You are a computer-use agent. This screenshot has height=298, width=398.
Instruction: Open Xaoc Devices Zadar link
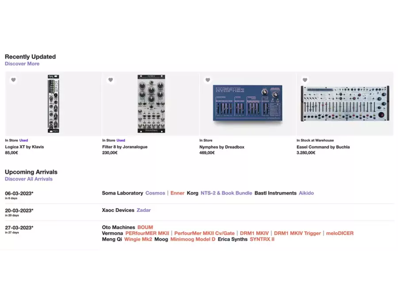click(144, 210)
